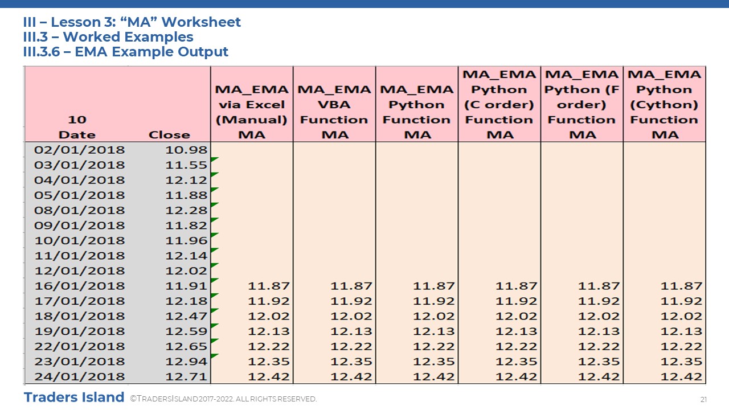Viewport: 729px width, 410px height.
Task: Select the Close value 12.59
Action: [x=187, y=331]
